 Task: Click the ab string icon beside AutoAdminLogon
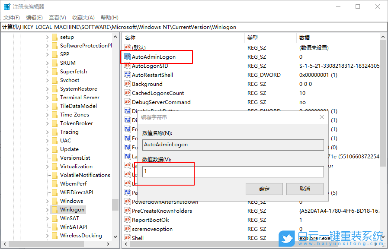pos(128,57)
